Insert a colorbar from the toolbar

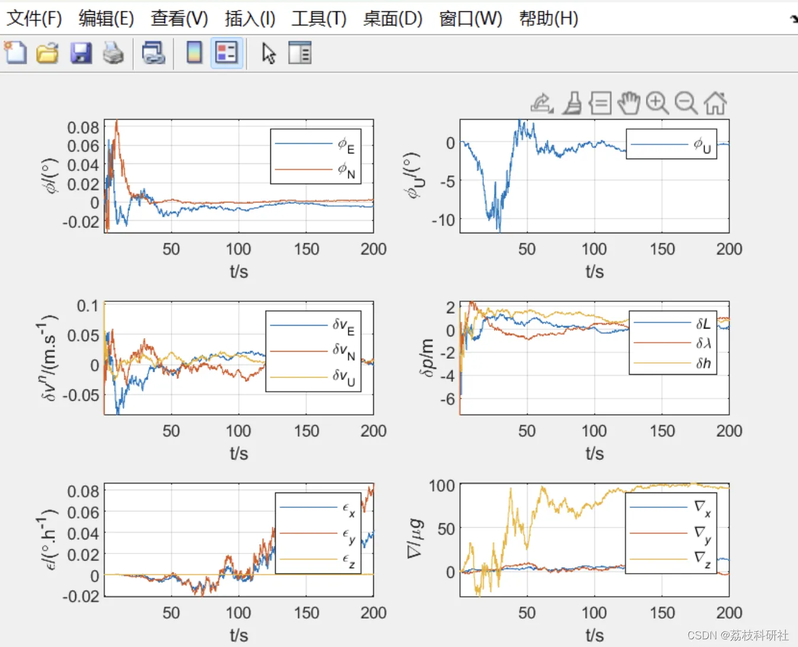click(x=195, y=53)
